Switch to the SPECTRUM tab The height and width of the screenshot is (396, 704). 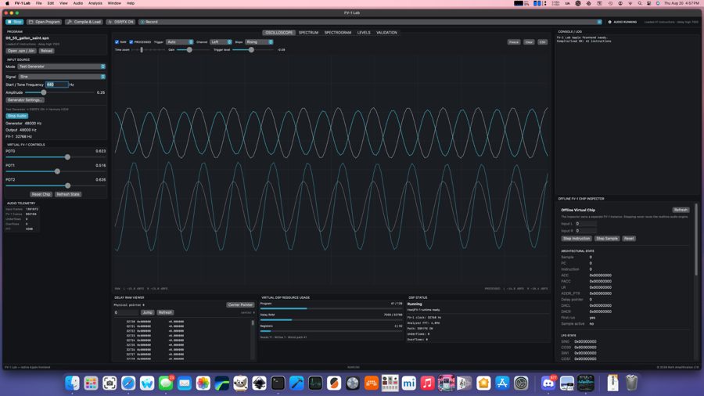pos(308,32)
